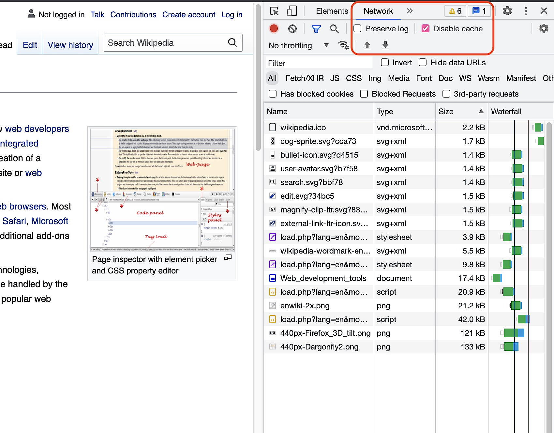The width and height of the screenshot is (554, 433).
Task: Open the network search magnifier
Action: (334, 29)
